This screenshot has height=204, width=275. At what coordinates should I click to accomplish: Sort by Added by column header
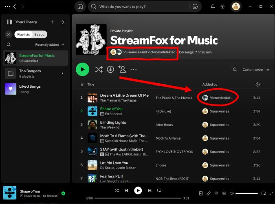210,84
